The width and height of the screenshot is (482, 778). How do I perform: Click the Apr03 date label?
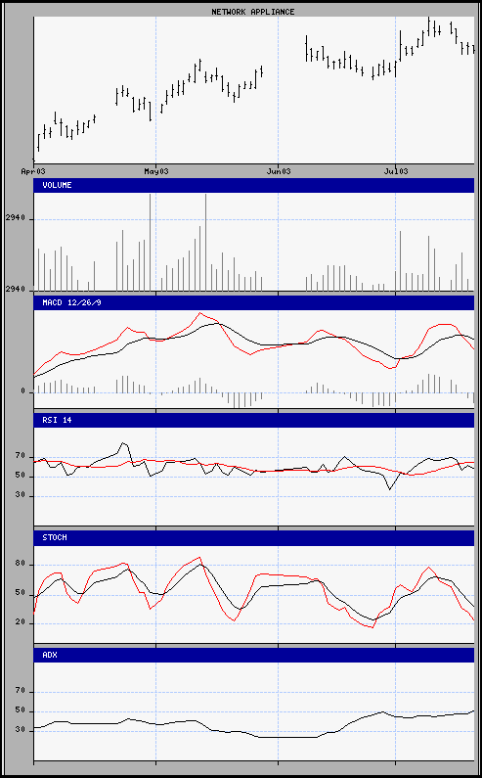pyautogui.click(x=33, y=171)
